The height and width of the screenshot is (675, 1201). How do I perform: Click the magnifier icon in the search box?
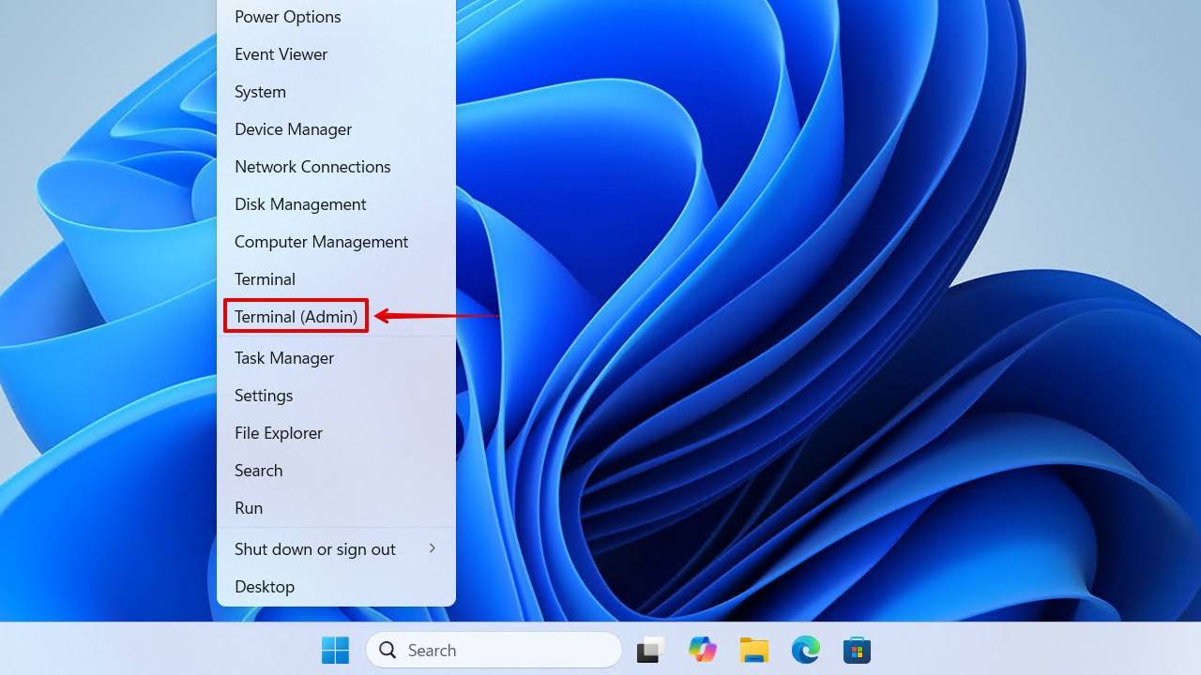387,650
